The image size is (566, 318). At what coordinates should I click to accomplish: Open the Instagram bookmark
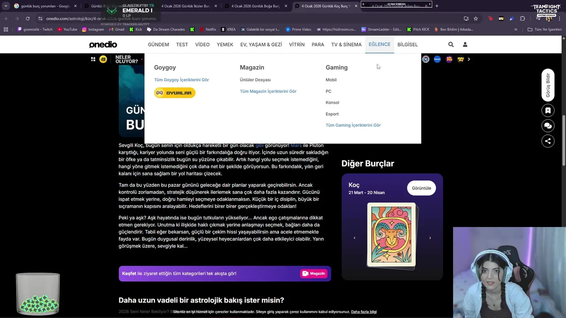(92, 30)
